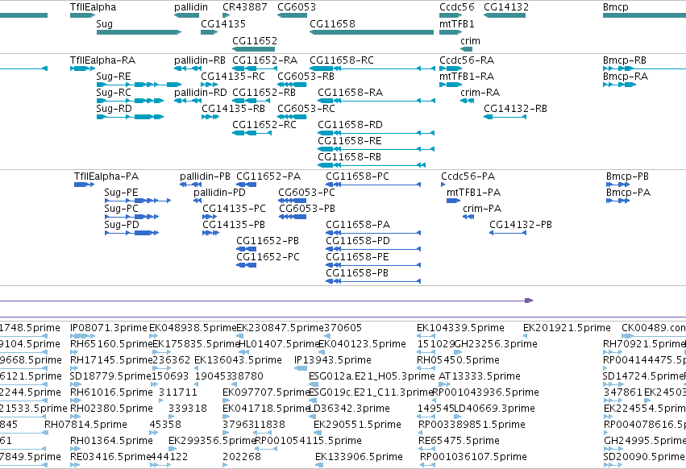Click the CG6053-PB protein label
The height and width of the screenshot is (469, 686).
pos(307,208)
